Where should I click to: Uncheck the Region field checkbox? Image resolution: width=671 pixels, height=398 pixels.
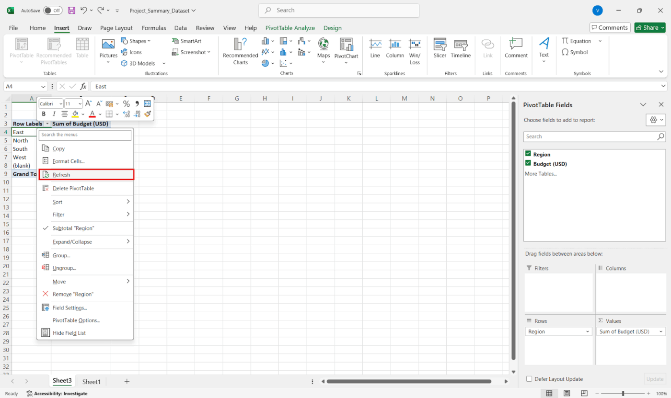pos(528,154)
